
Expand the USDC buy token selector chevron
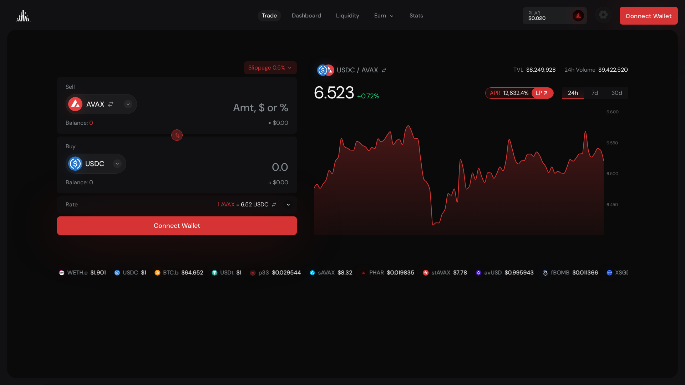click(x=117, y=164)
